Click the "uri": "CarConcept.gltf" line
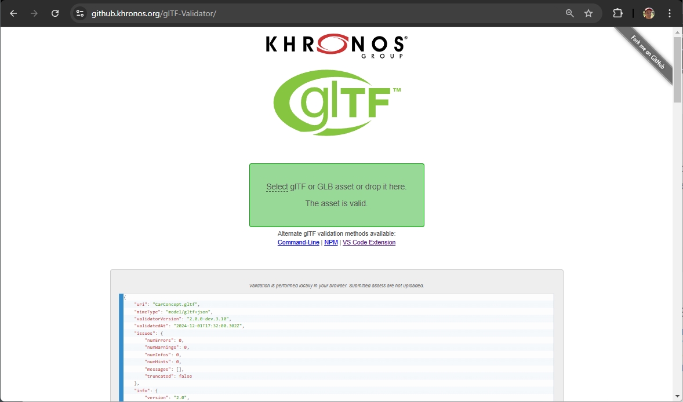Image resolution: width=683 pixels, height=402 pixels. click(x=167, y=305)
